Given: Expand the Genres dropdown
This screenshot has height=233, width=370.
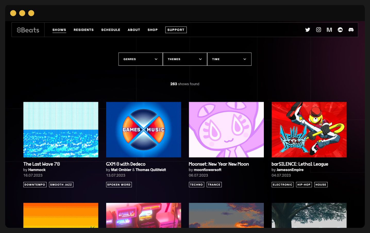Looking at the screenshot, I should (x=141, y=59).
